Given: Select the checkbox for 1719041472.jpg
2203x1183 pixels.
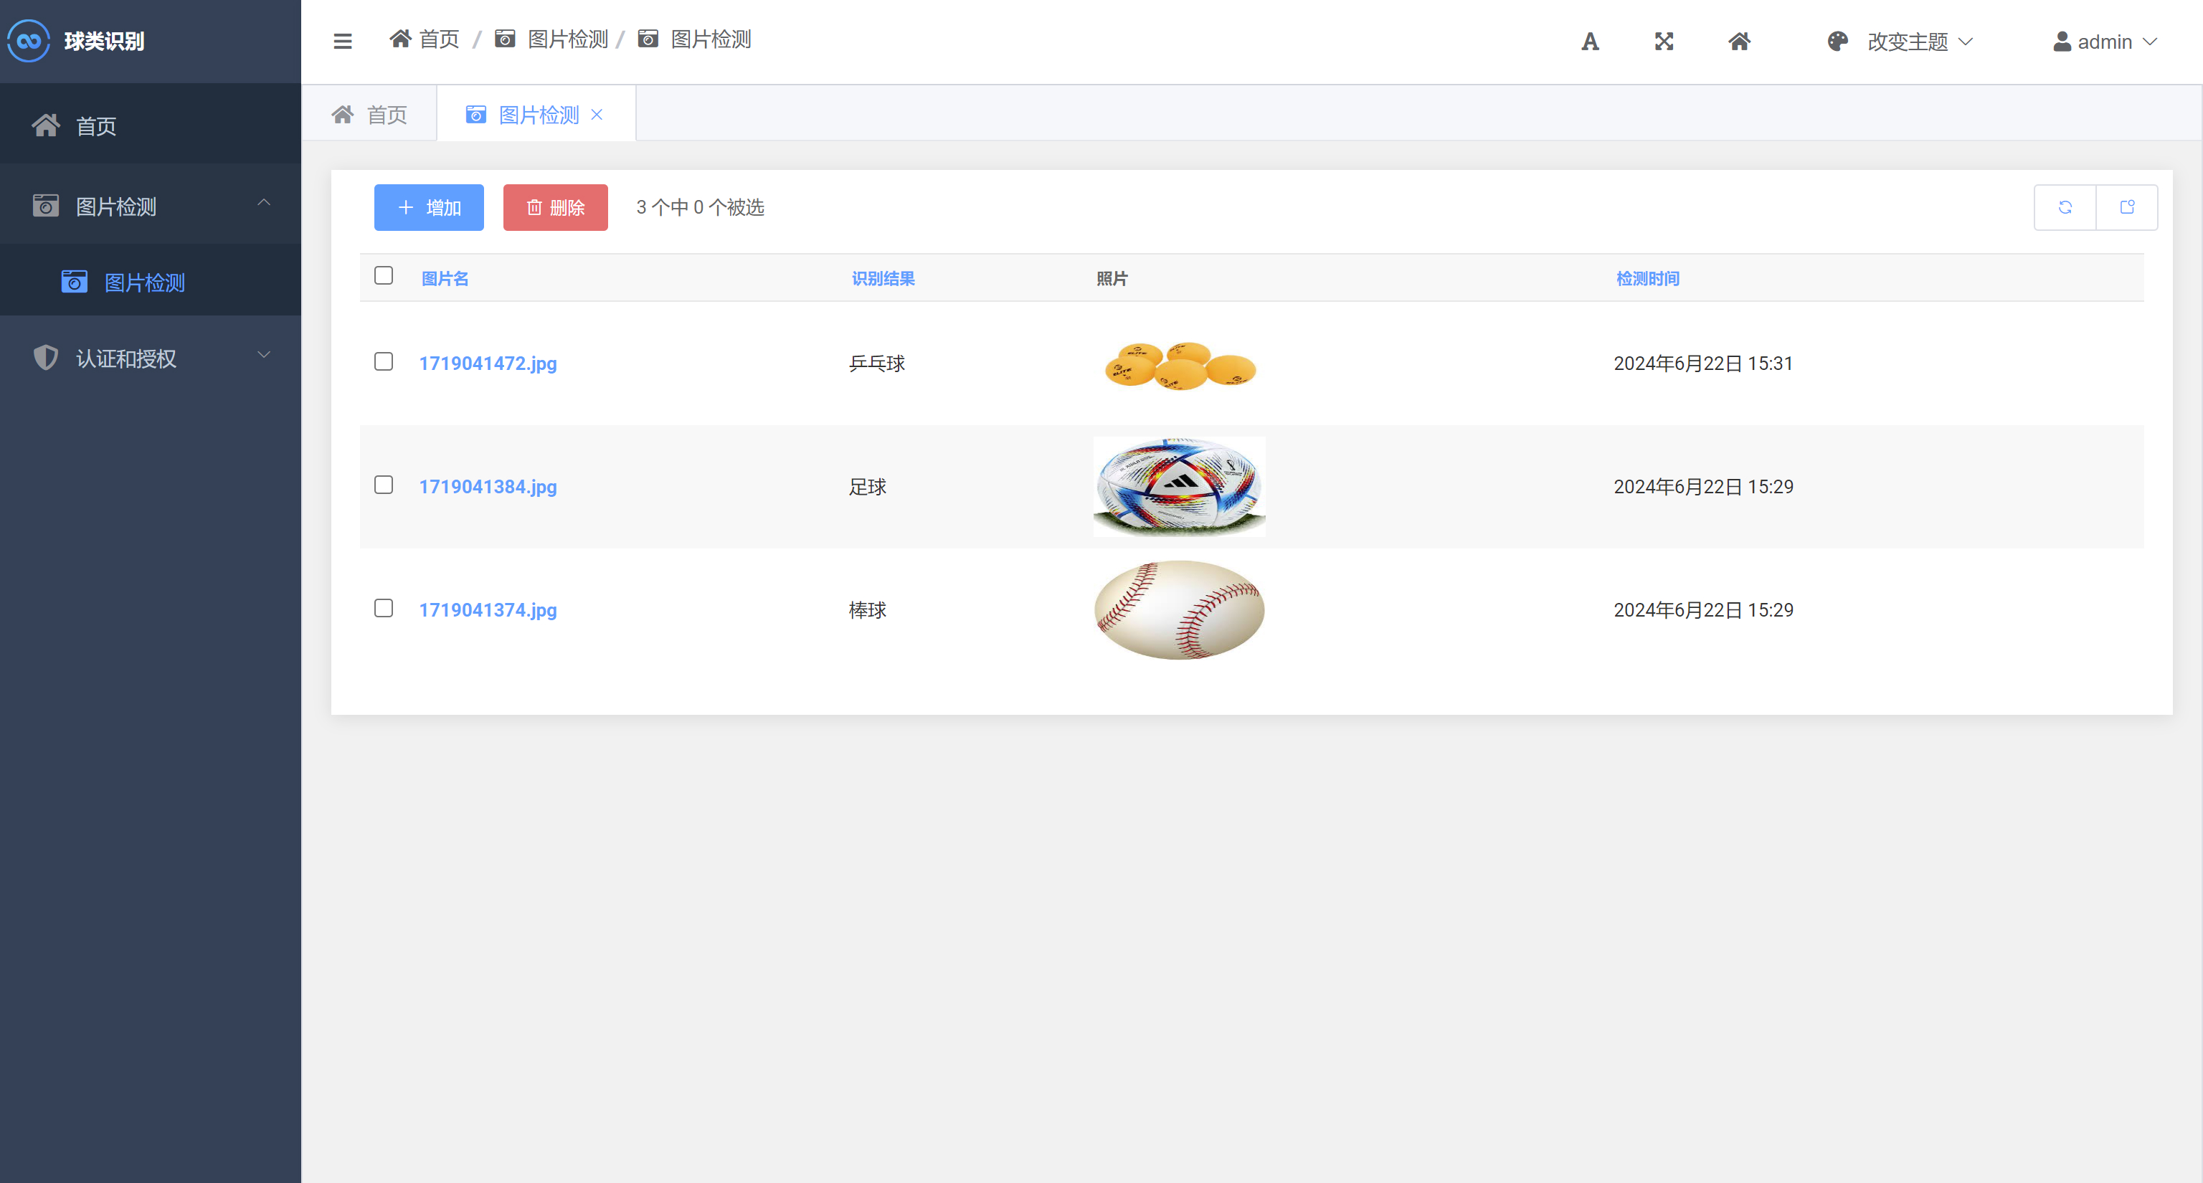Looking at the screenshot, I should tap(383, 361).
